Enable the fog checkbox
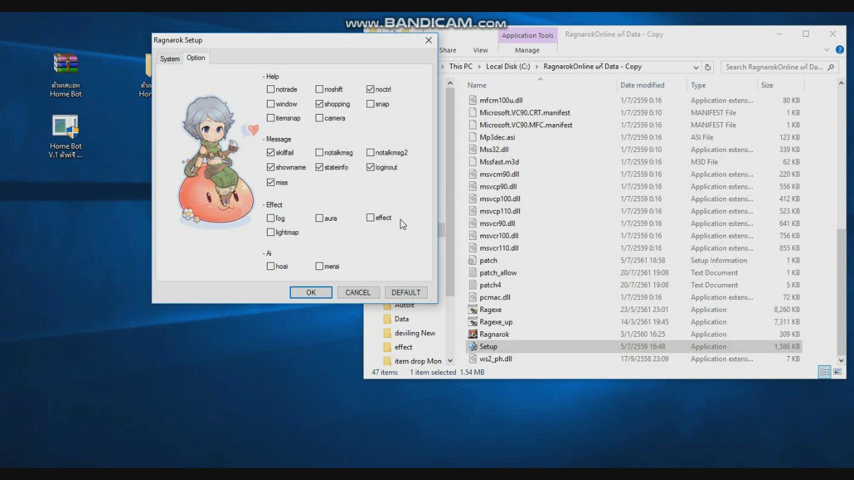This screenshot has height=480, width=854. (270, 218)
